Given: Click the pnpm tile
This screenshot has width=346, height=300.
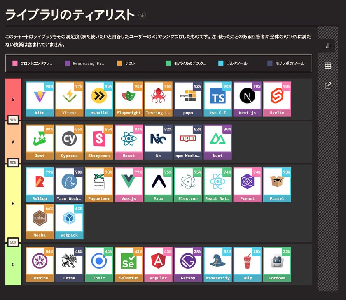Looking at the screenshot, I should tap(188, 99).
